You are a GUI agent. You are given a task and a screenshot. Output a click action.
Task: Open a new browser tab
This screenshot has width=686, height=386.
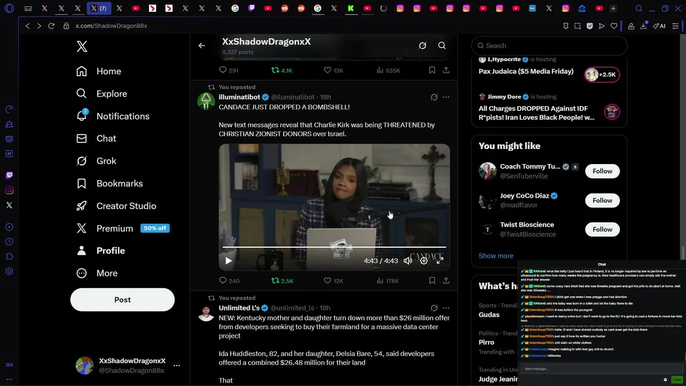click(x=613, y=9)
